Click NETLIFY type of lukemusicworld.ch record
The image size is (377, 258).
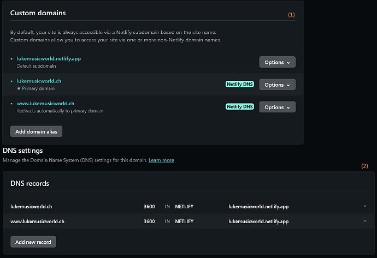pyautogui.click(x=184, y=207)
